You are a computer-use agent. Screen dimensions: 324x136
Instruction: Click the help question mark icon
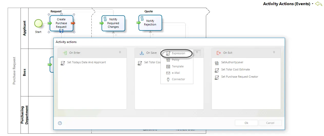pos(60,123)
